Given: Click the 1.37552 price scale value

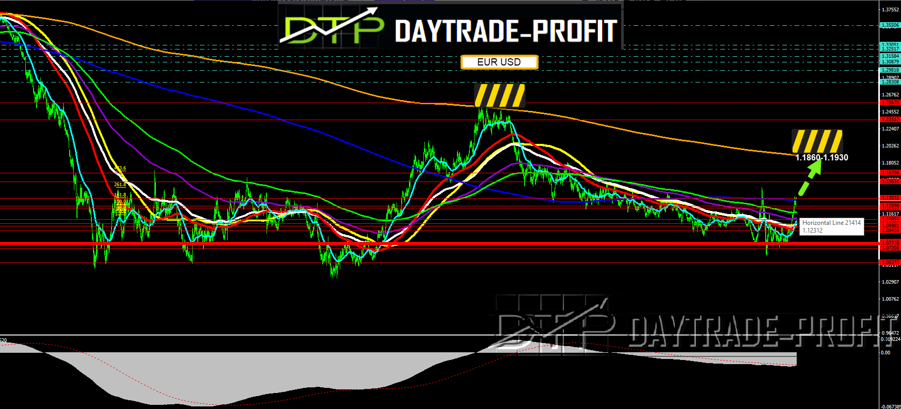Looking at the screenshot, I should (x=890, y=9).
